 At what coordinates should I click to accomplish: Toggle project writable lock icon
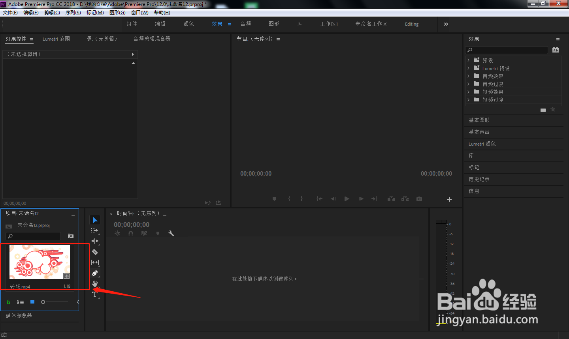coord(8,302)
